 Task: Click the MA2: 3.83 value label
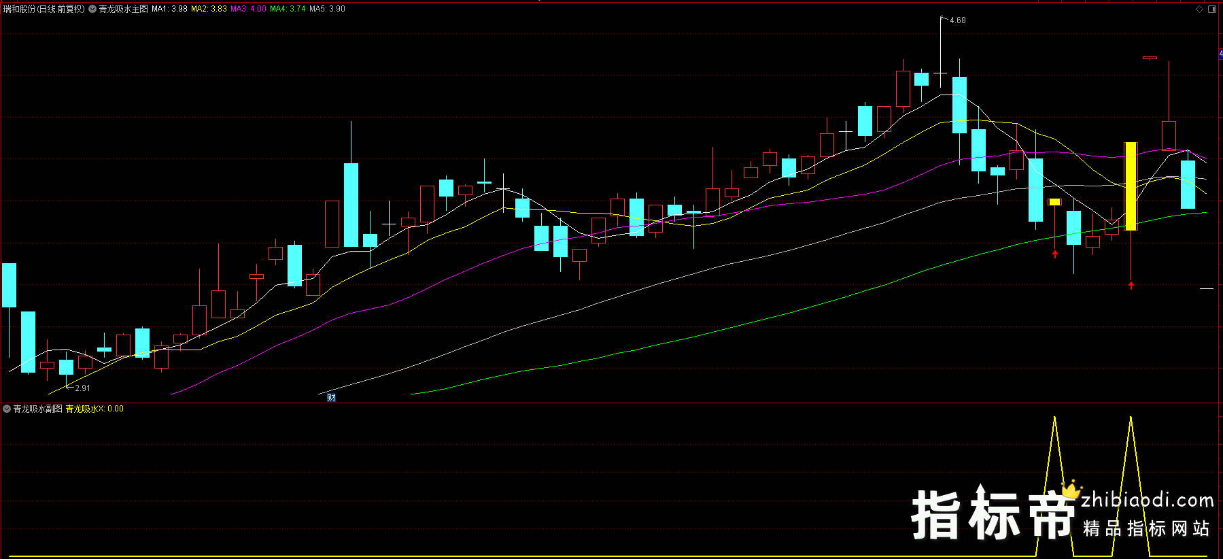209,10
